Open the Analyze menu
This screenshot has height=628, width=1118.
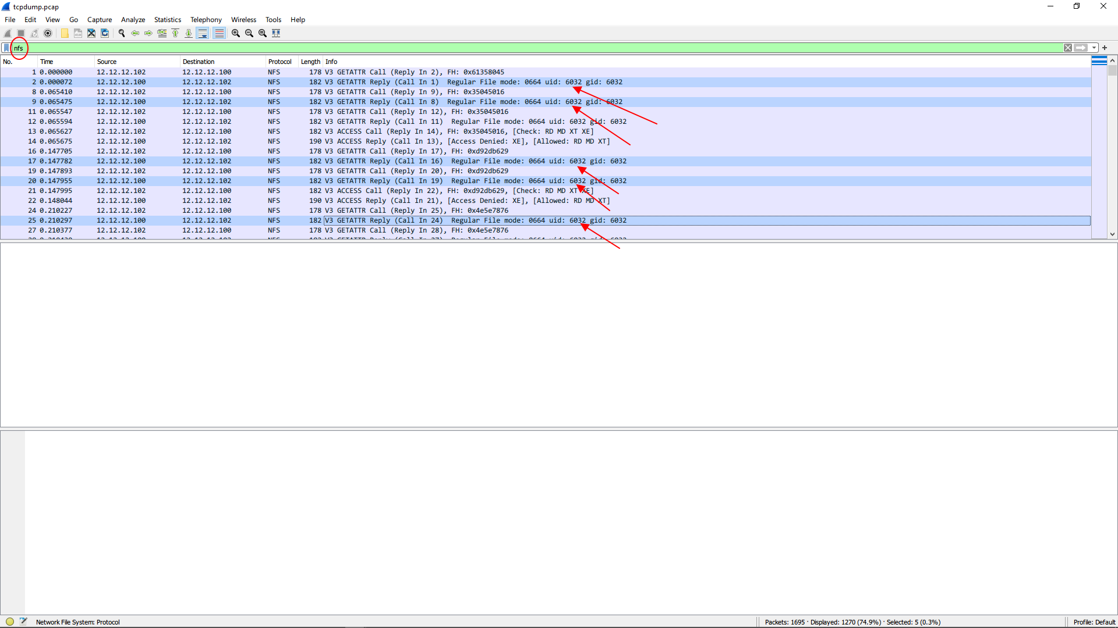click(x=133, y=20)
